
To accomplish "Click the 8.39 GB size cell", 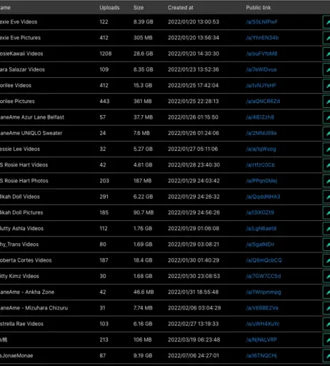I will pos(144,22).
